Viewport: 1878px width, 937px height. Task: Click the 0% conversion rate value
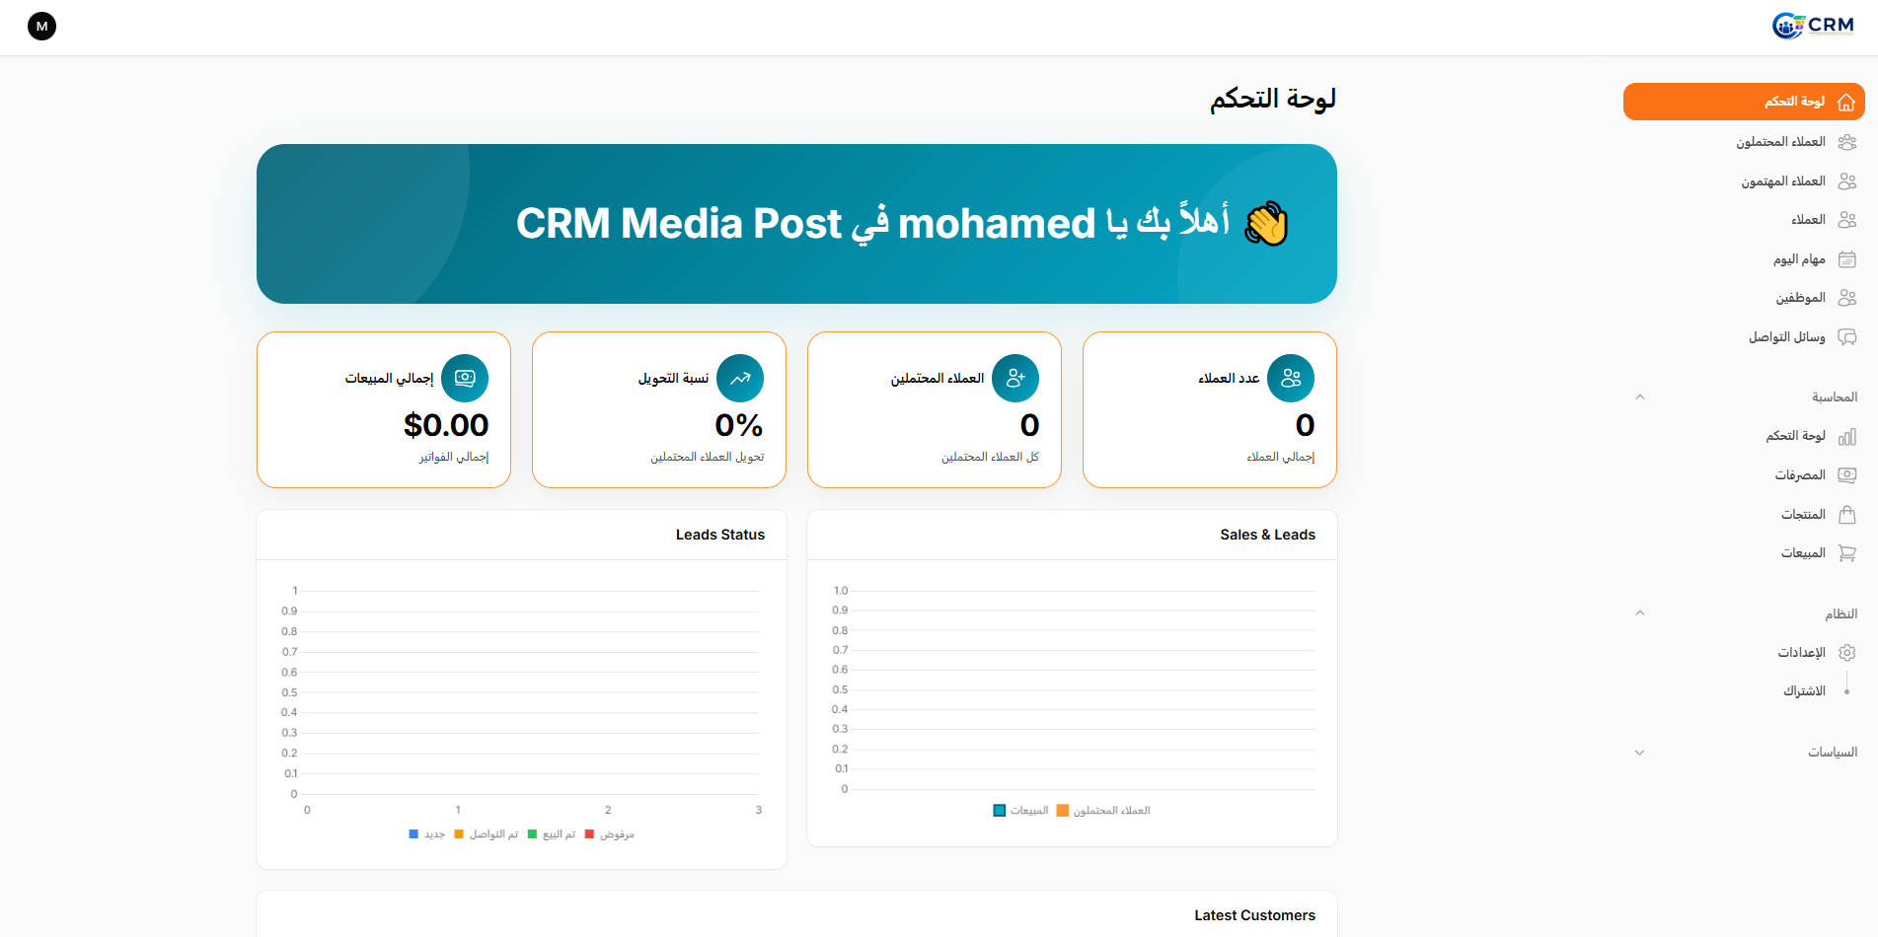(x=739, y=425)
